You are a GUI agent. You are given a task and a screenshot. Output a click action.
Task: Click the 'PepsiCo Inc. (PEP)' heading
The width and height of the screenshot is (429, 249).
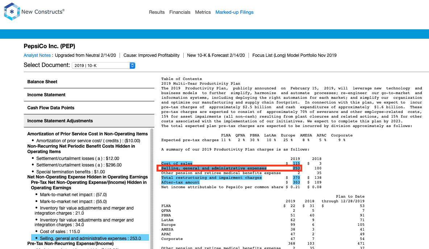click(x=49, y=46)
